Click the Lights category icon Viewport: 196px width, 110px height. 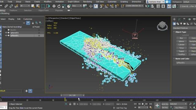click(x=181, y=24)
